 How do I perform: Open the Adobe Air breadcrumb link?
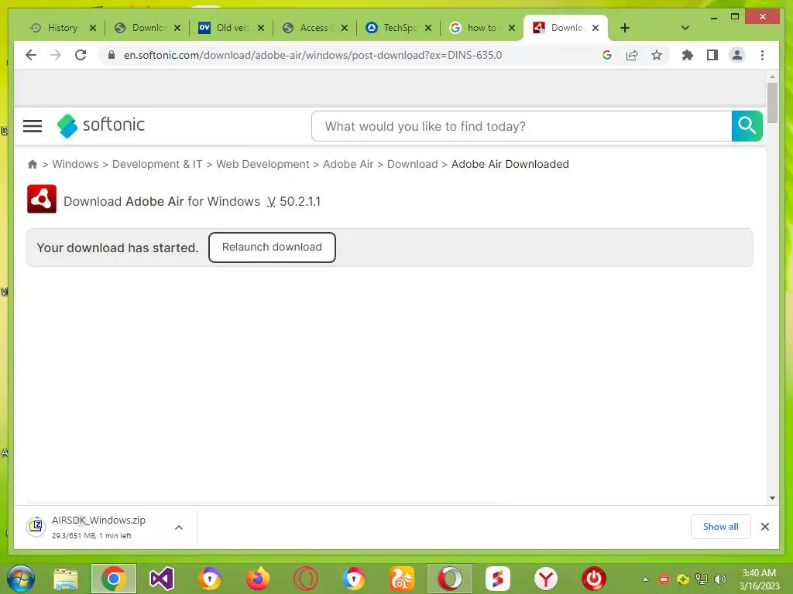point(348,164)
